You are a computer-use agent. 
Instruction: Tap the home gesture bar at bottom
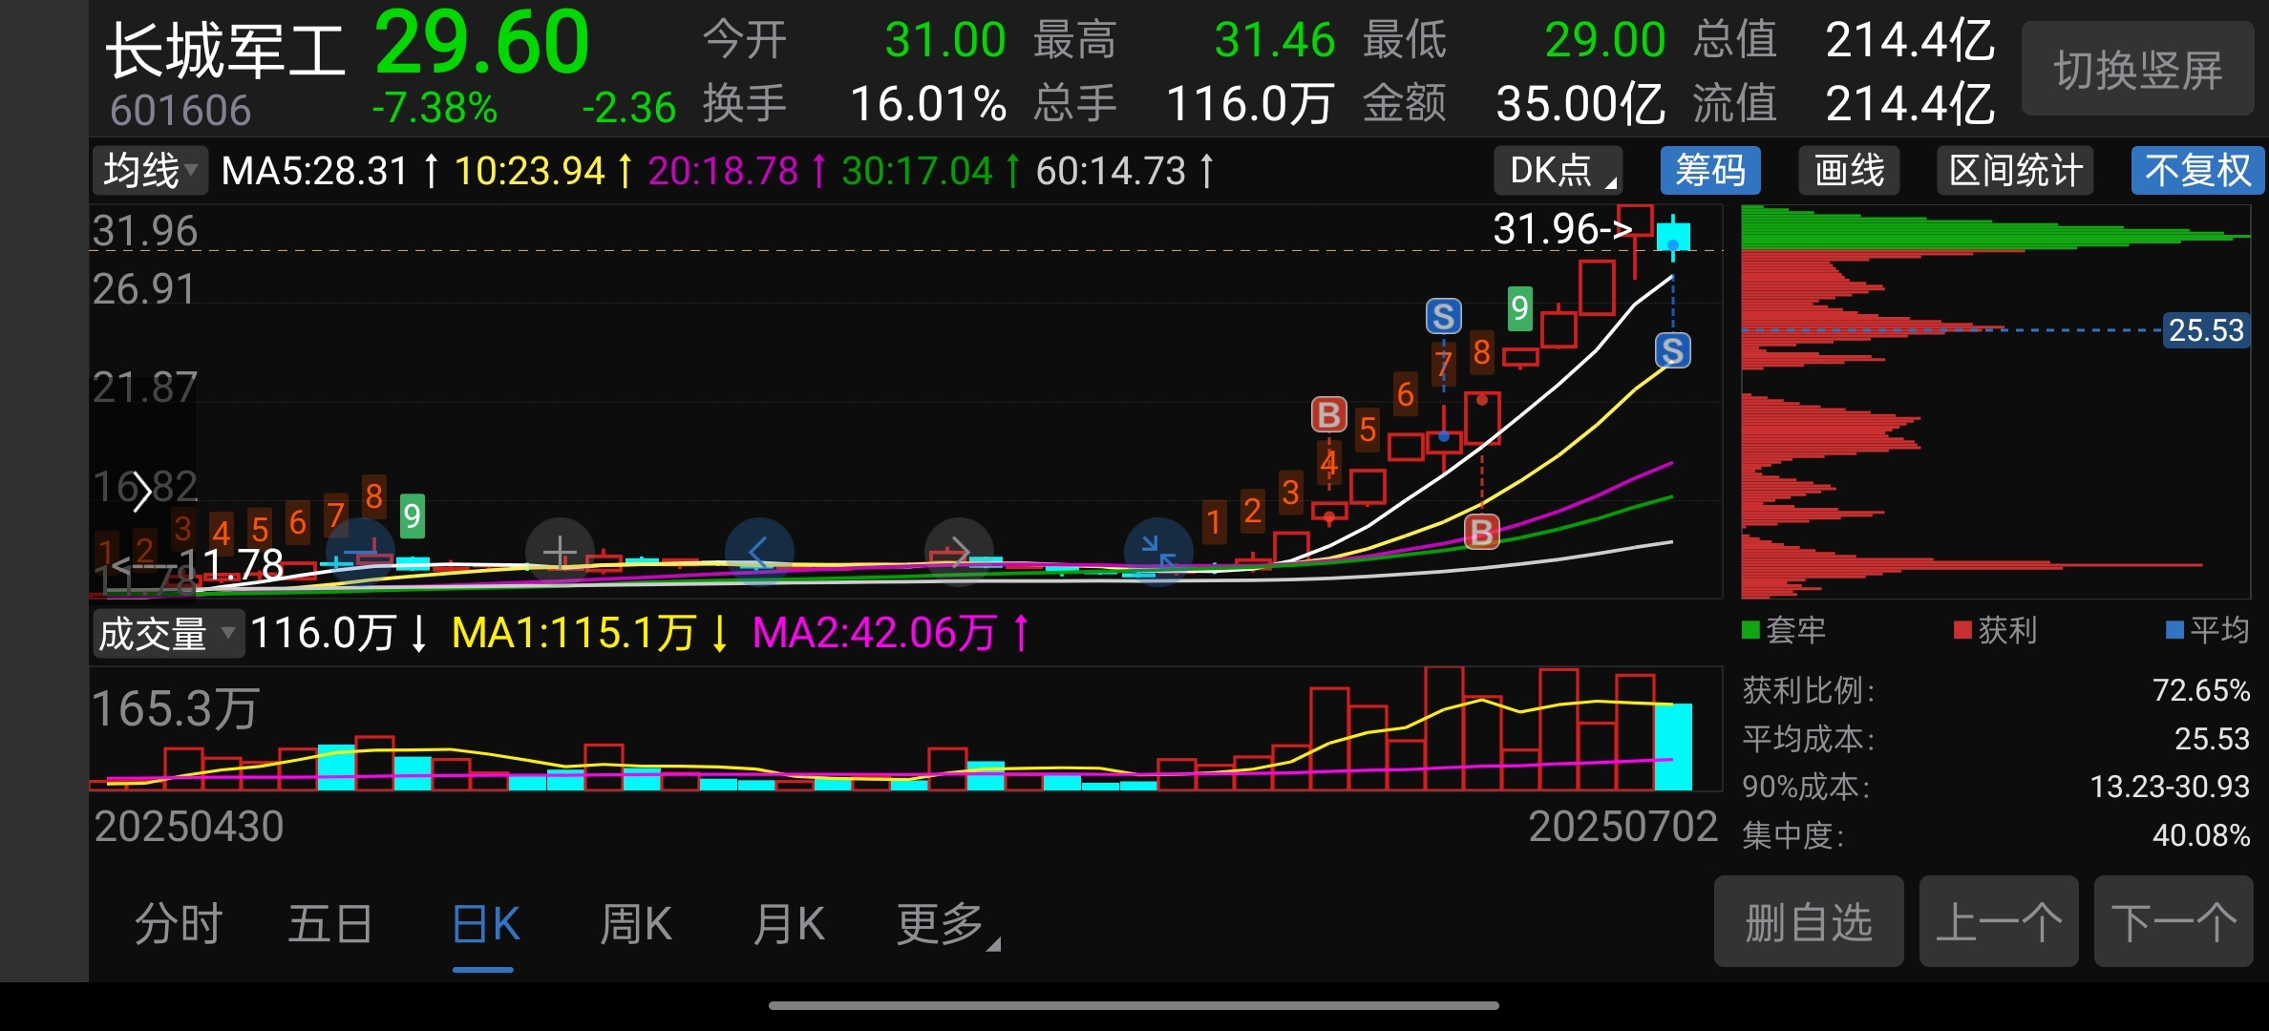(x=1134, y=1005)
